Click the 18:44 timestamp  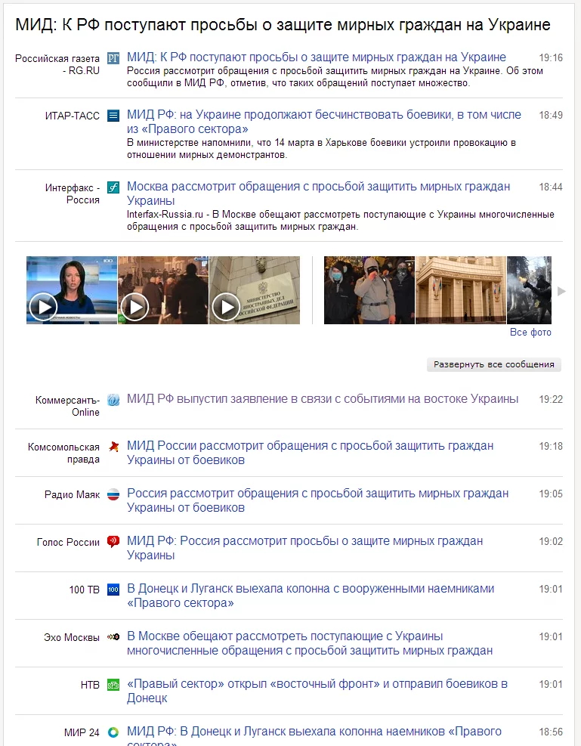coord(551,187)
